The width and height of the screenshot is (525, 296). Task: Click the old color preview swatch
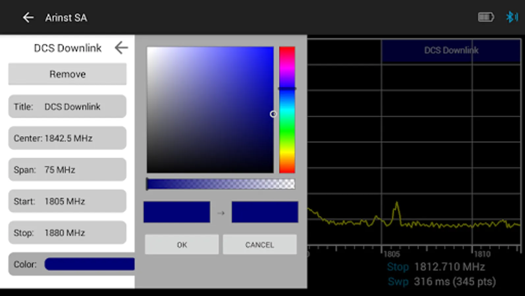click(x=177, y=212)
